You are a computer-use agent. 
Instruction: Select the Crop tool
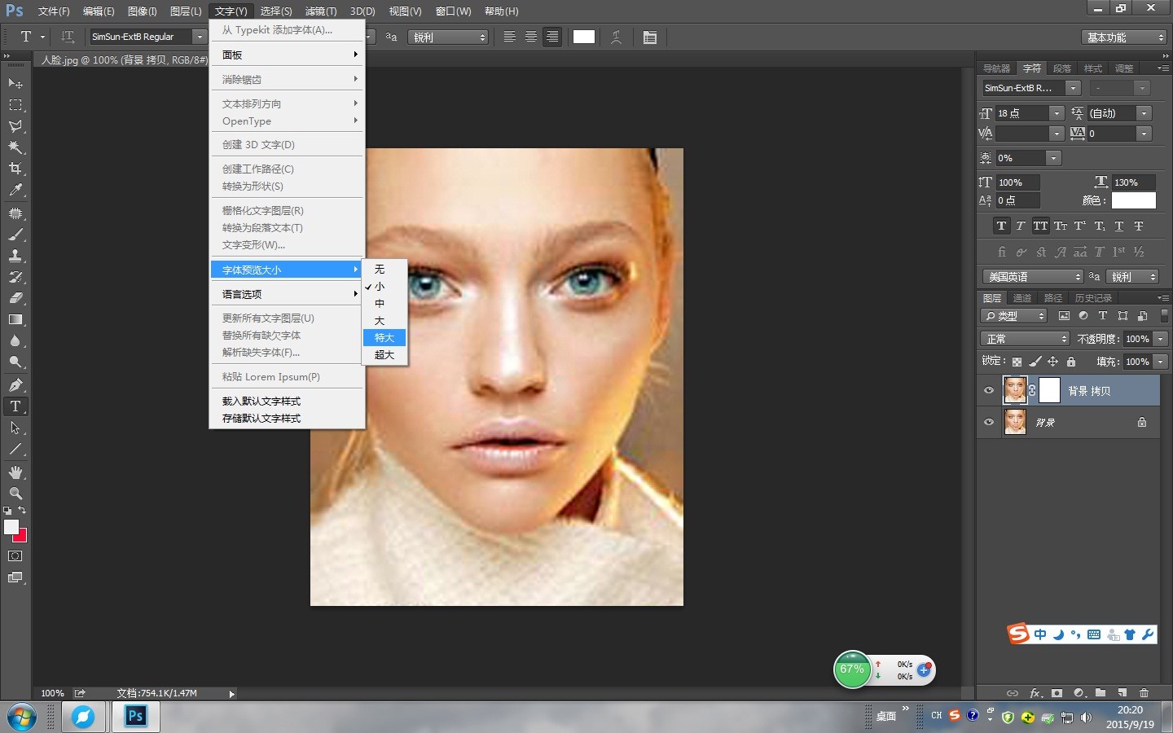pyautogui.click(x=15, y=169)
